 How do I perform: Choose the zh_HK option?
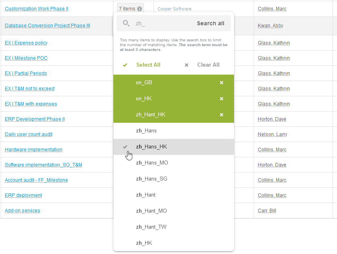point(174,243)
